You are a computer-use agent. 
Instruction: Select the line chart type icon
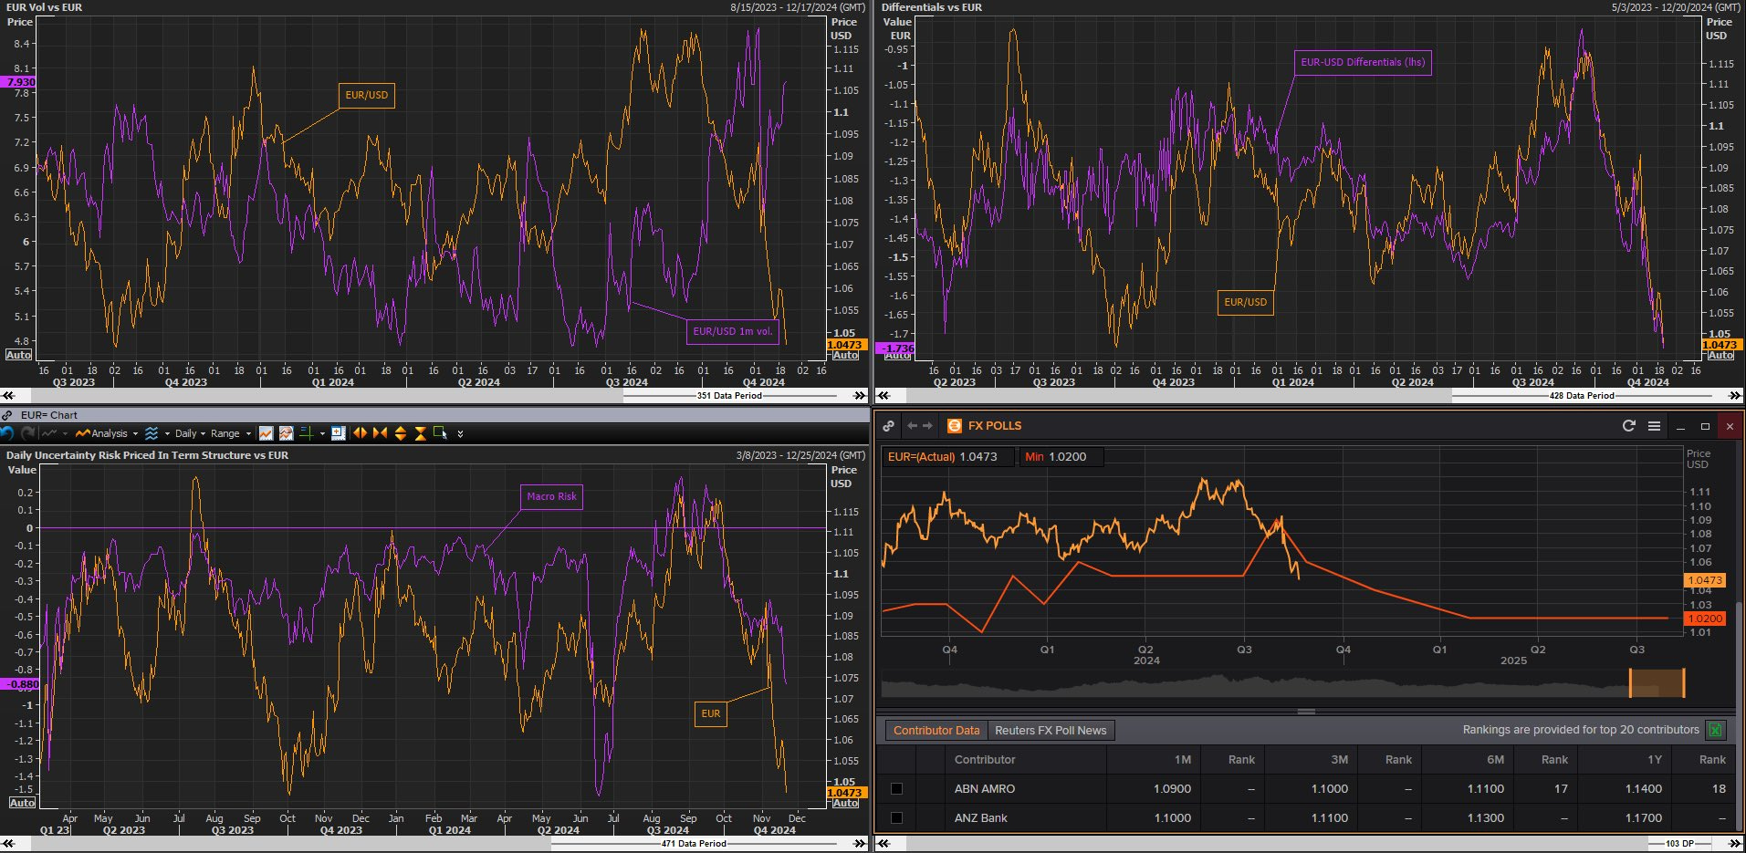[49, 433]
